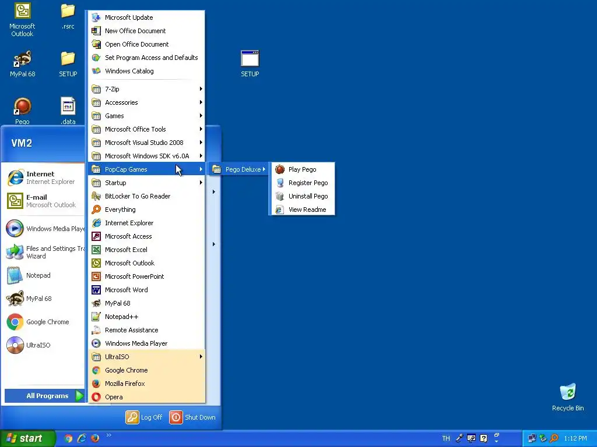Launch Microsoft PowerPoint
597x447 pixels.
[x=147, y=276]
